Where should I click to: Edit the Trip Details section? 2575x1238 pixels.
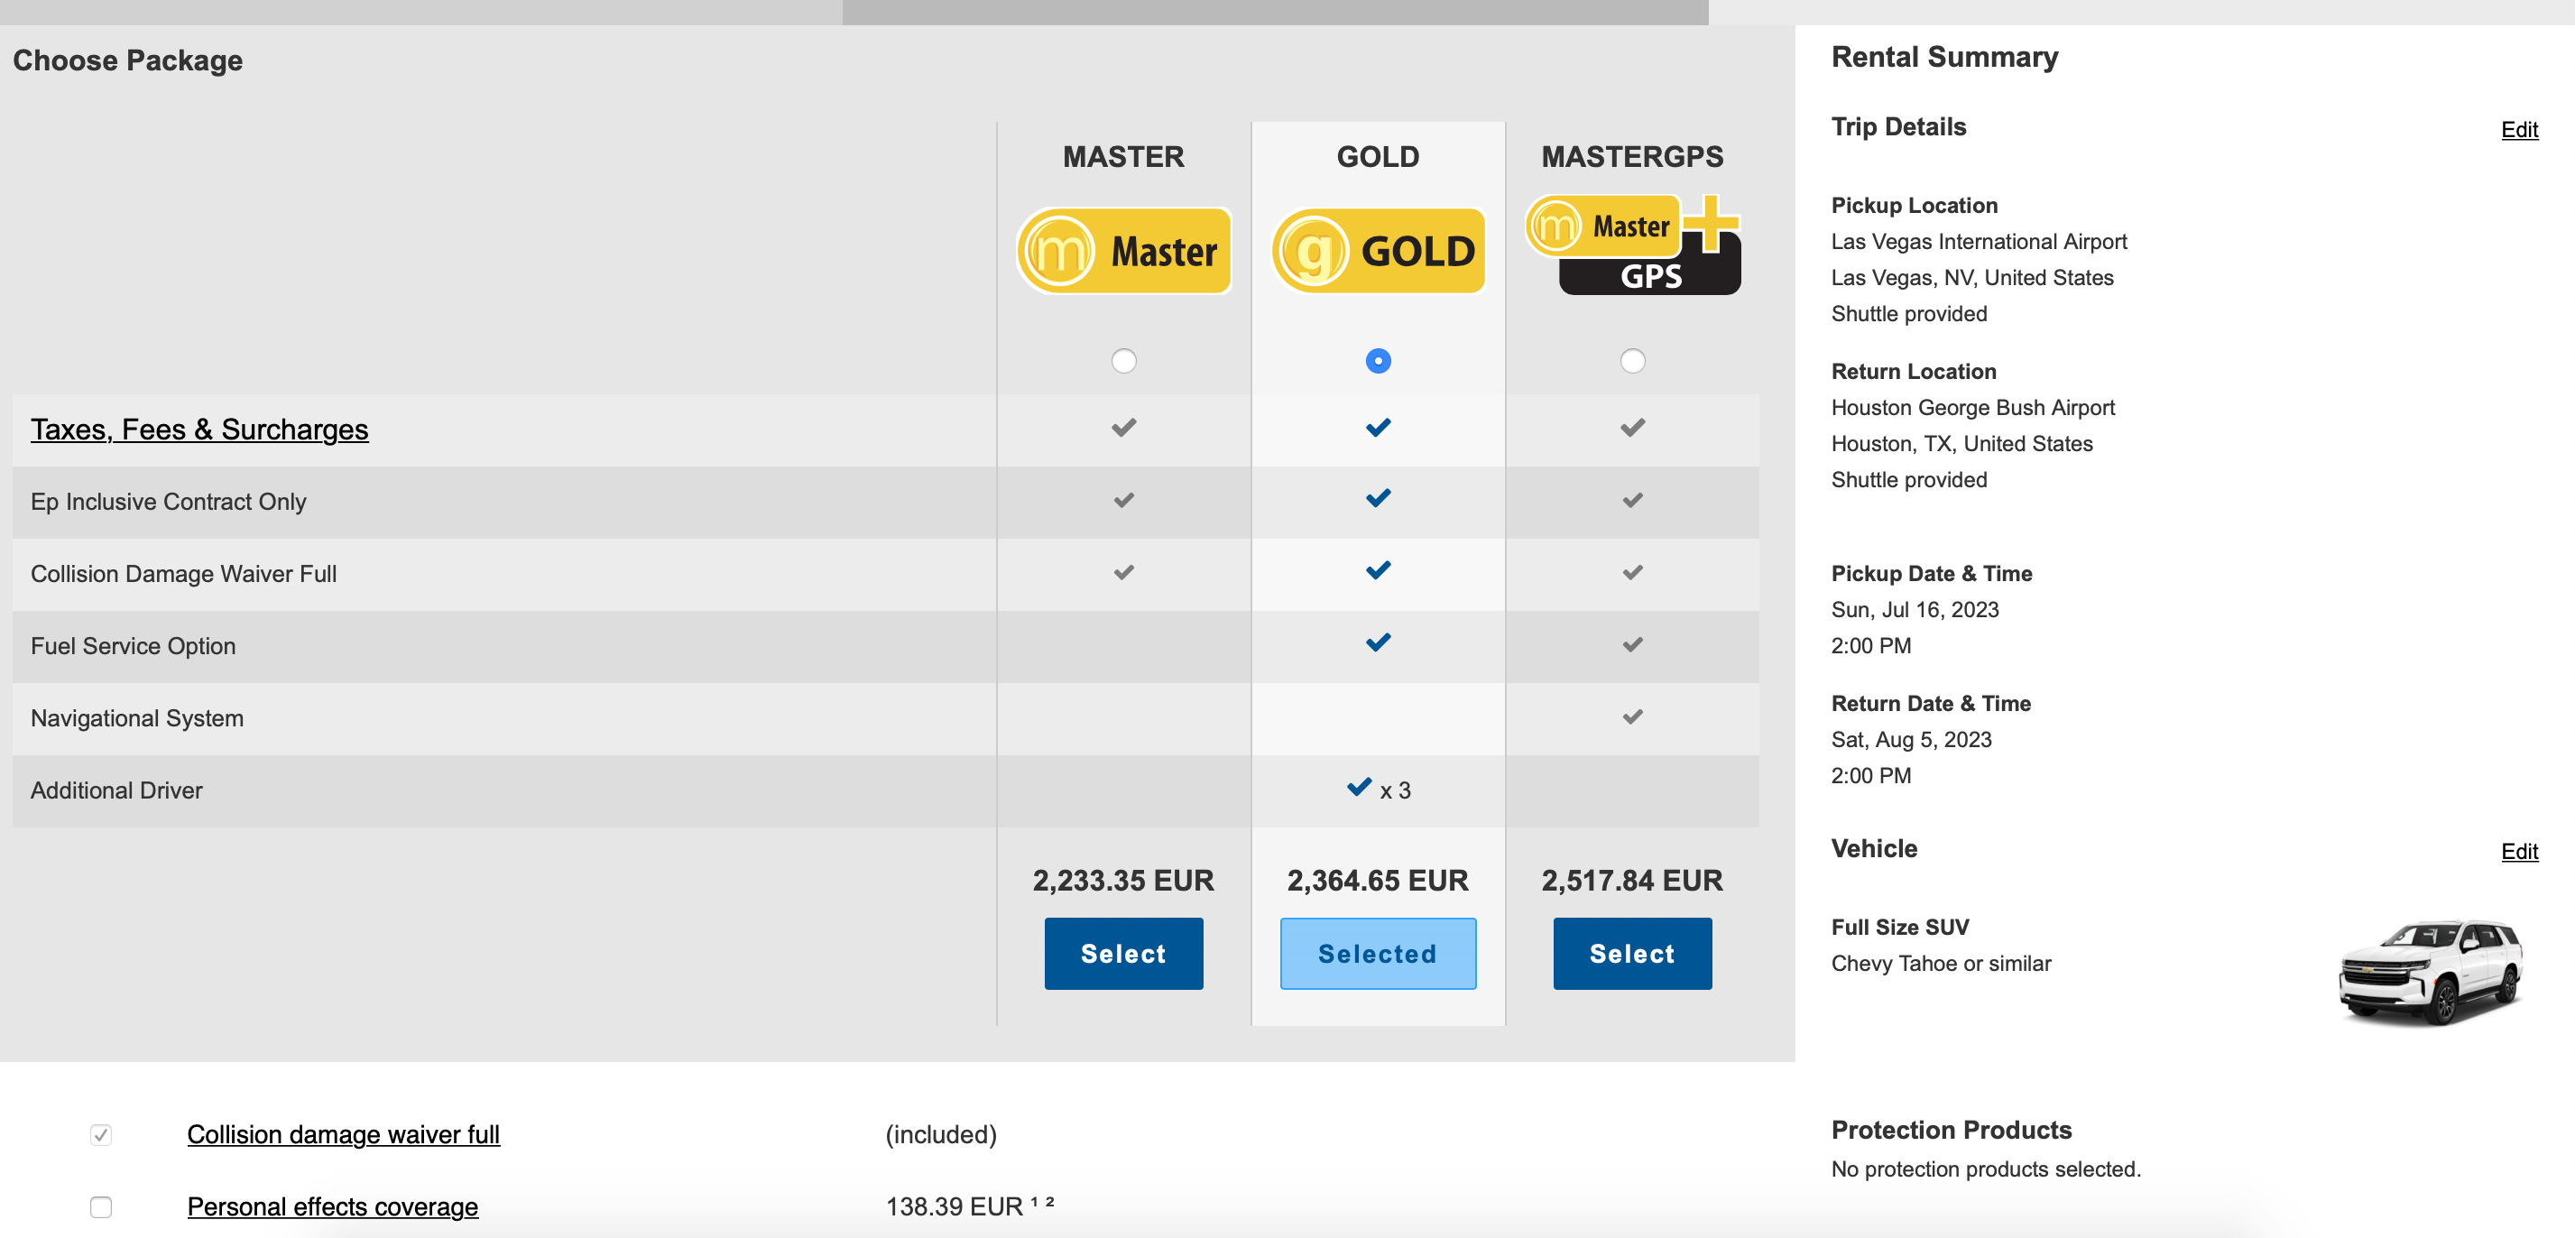pyautogui.click(x=2517, y=130)
